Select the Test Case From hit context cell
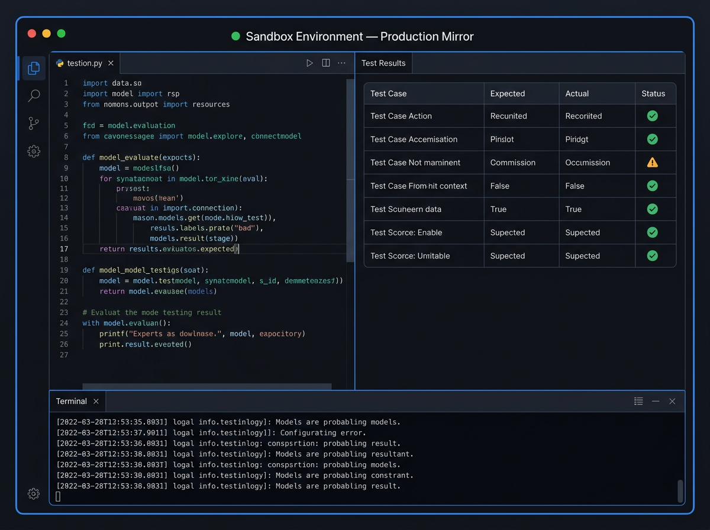Screen dimensions: 710x530 click(419, 186)
